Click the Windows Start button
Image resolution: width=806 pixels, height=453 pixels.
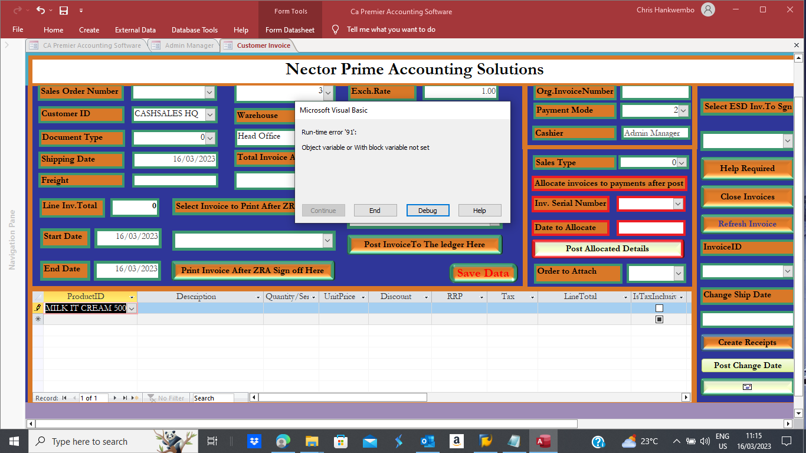(14, 441)
